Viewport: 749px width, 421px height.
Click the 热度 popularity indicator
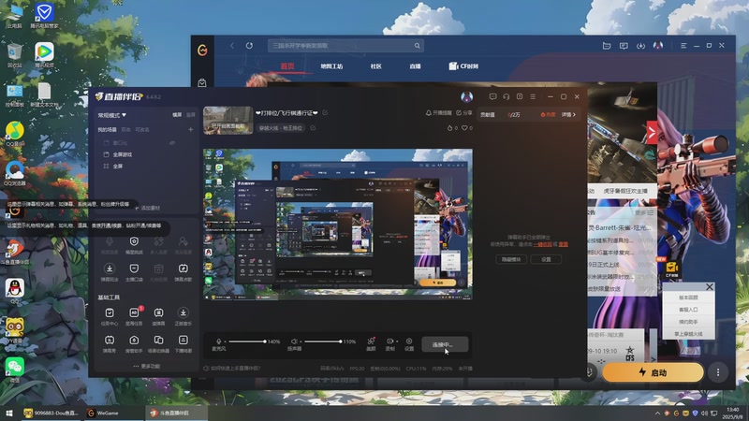[548, 114]
